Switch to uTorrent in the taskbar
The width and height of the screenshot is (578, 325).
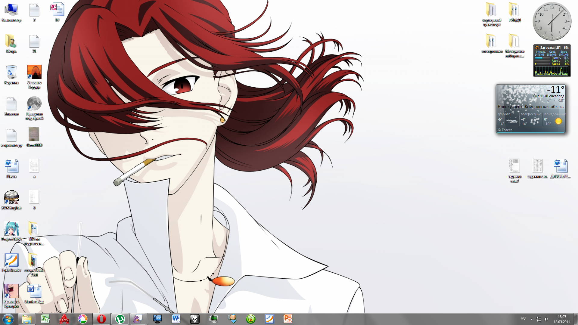pos(120,319)
